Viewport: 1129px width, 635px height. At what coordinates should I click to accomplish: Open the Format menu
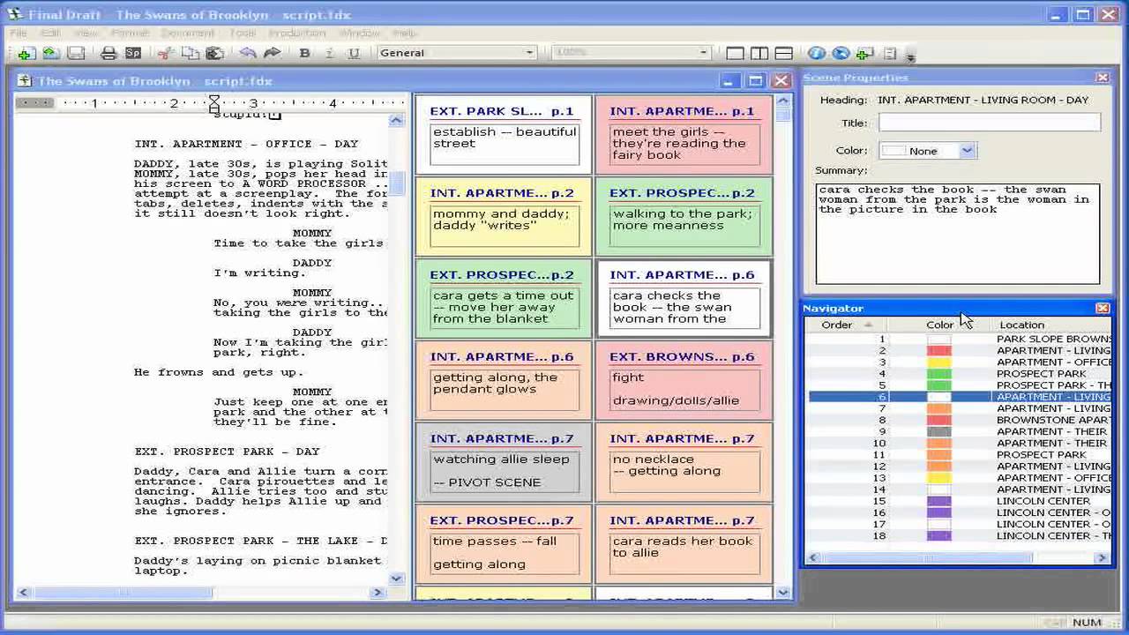[130, 33]
